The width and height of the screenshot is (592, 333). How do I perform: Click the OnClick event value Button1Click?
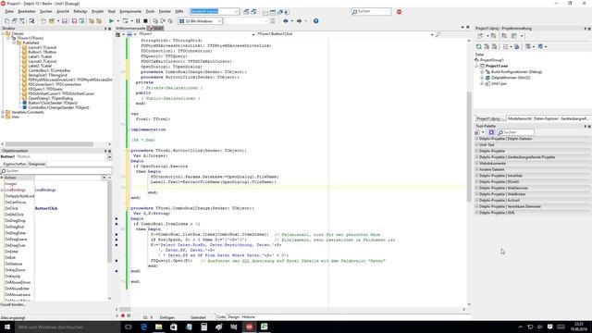coord(46,208)
